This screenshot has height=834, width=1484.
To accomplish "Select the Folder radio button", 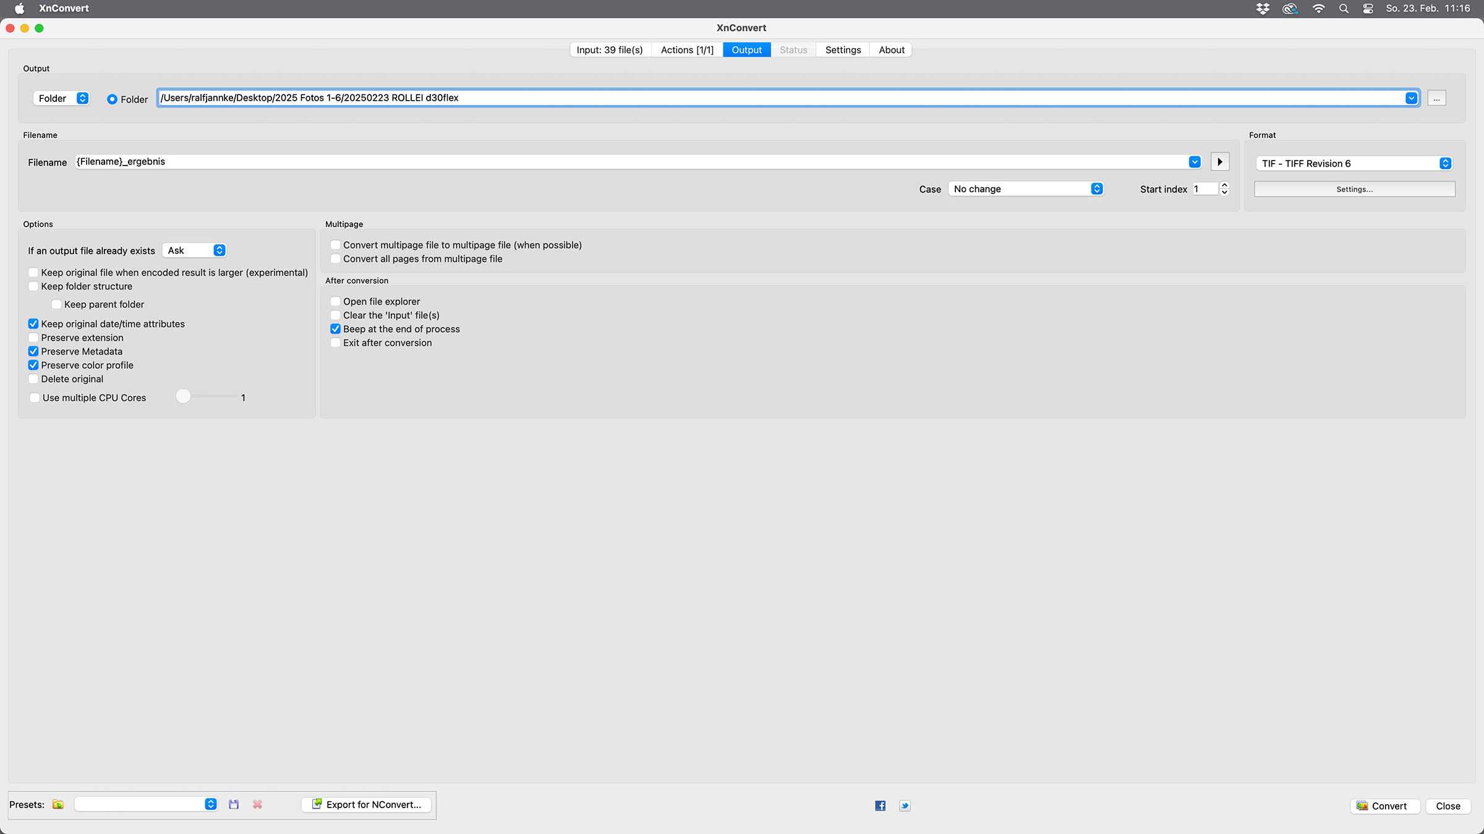I will [x=112, y=99].
